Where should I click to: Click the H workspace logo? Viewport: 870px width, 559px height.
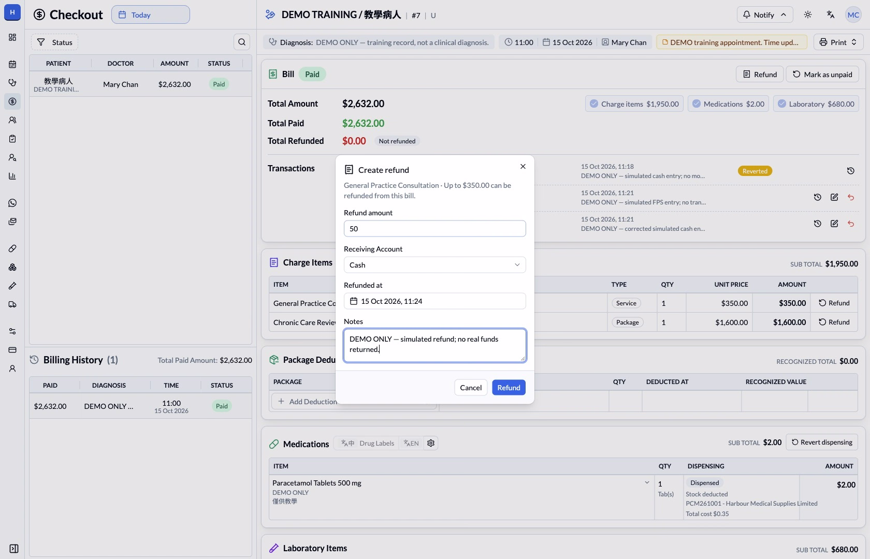[x=12, y=12]
